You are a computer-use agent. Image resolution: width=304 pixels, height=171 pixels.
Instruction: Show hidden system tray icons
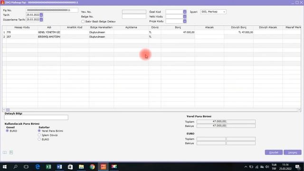click(x=246, y=167)
